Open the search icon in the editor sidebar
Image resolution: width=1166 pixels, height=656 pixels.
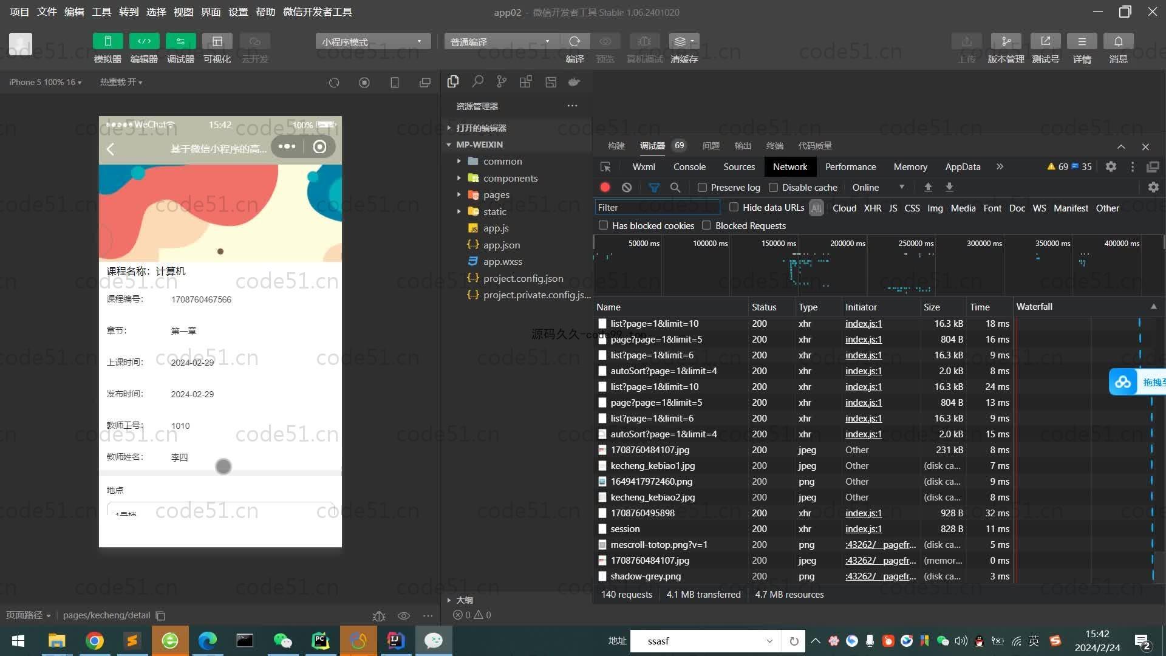[x=477, y=81]
